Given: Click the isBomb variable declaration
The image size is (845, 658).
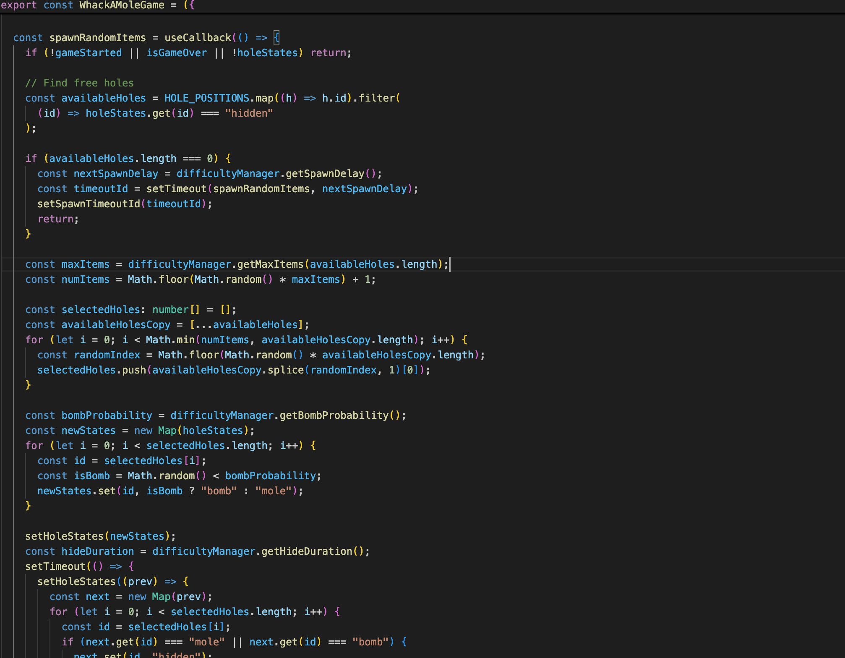Looking at the screenshot, I should pos(92,476).
